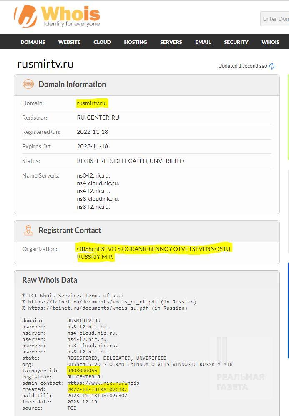This screenshot has width=289, height=416.
Task: Select the org line in raw whois data
Action: 127,364
